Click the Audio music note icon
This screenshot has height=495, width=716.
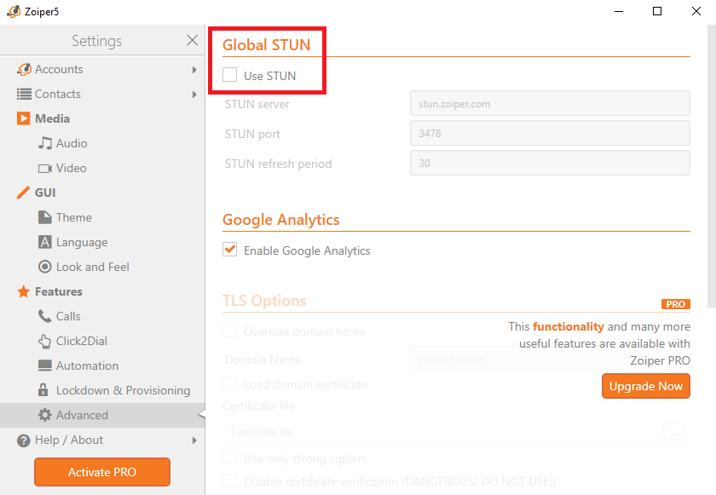pos(45,143)
